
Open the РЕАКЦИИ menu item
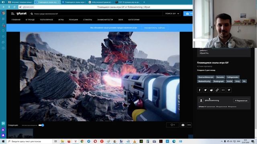73,20
